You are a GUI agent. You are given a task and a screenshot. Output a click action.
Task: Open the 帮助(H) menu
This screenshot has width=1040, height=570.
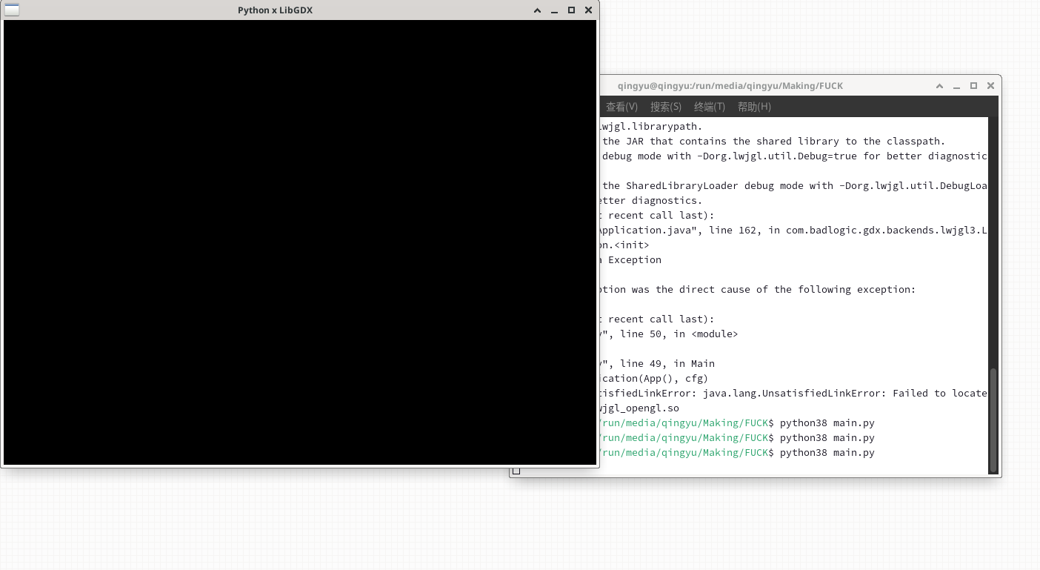[x=754, y=107]
